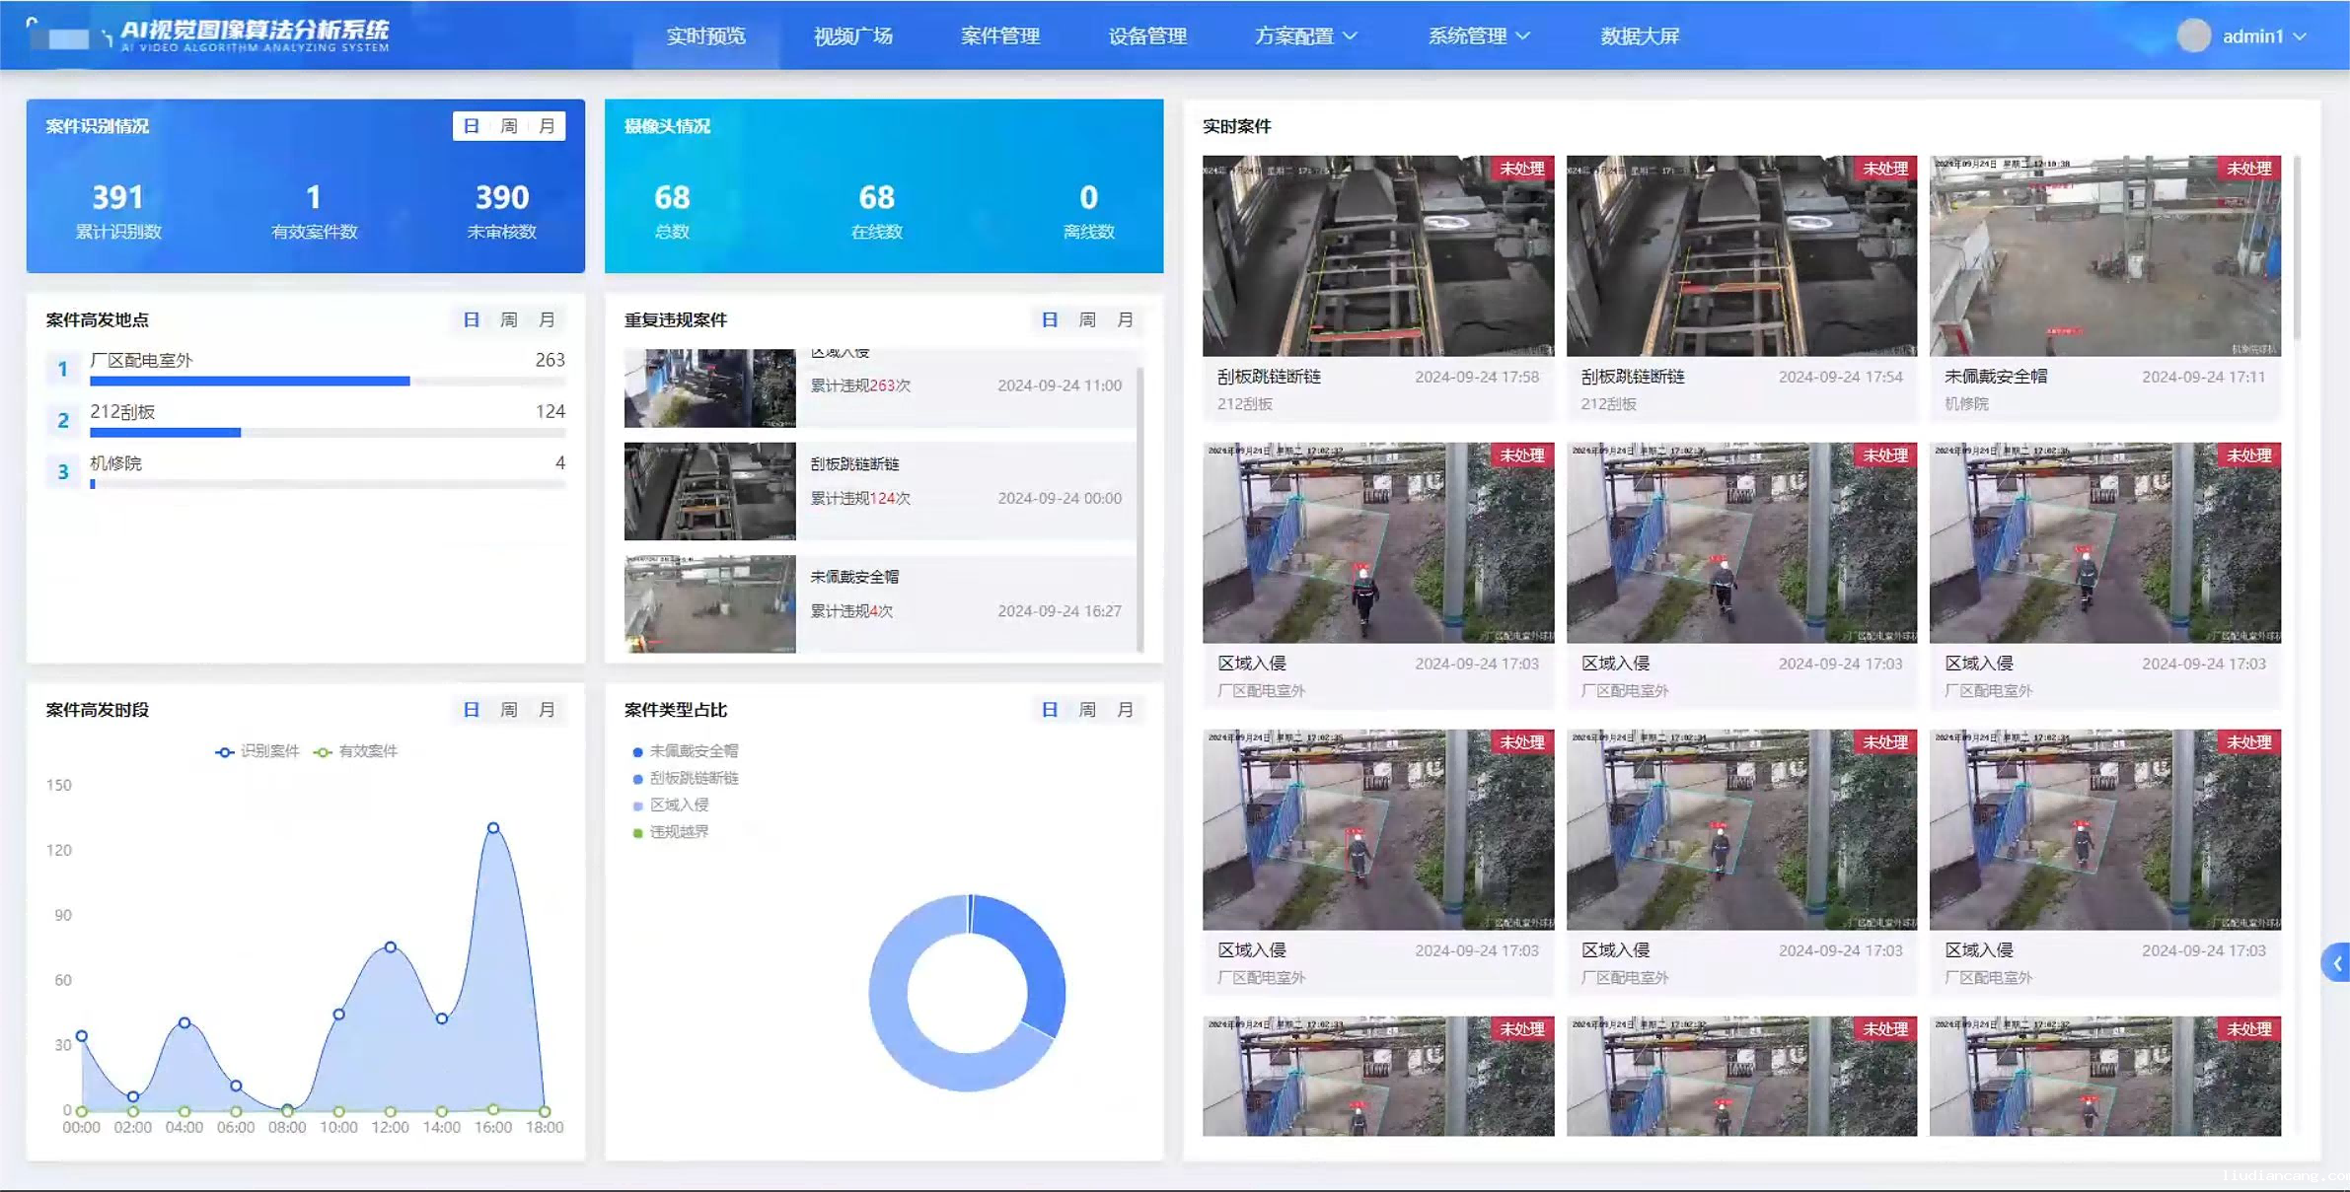Toggle 违规越界 green legend dot
Viewport: 2350px width, 1192px height.
pos(637,833)
